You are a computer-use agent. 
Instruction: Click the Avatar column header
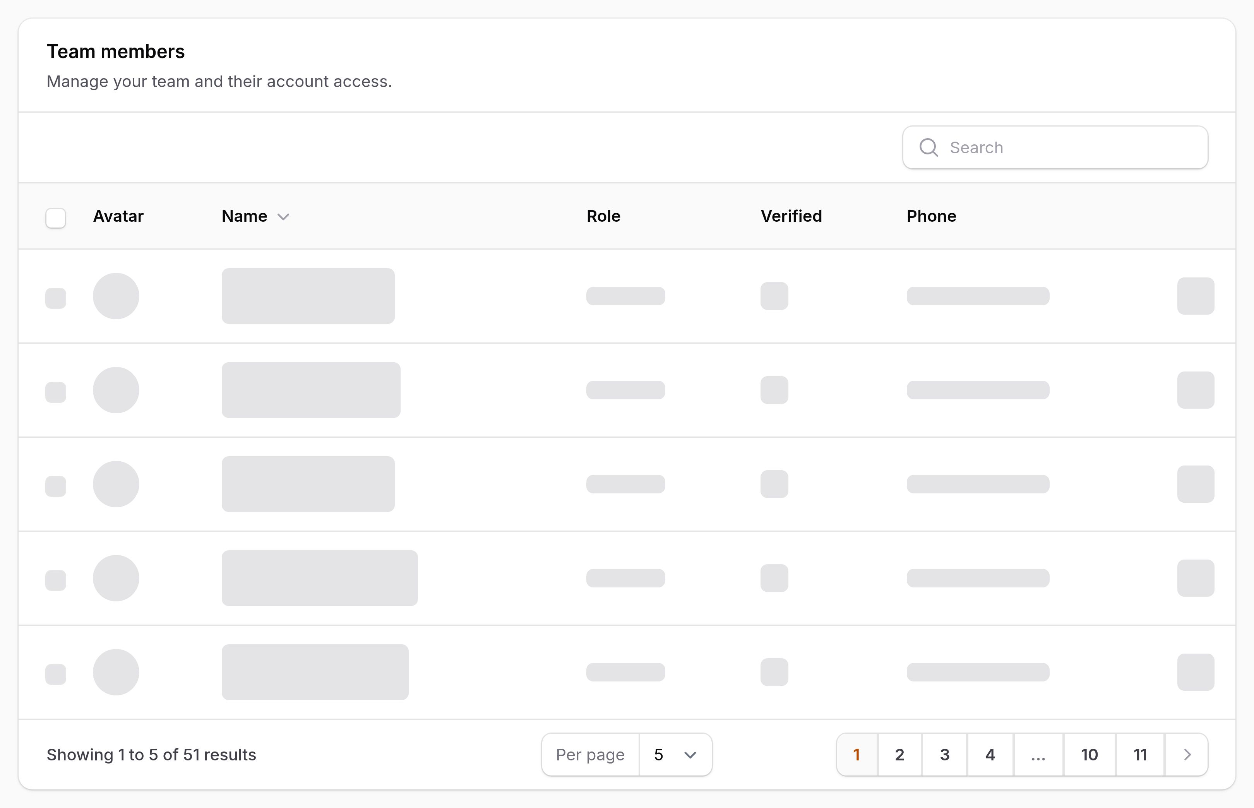pyautogui.click(x=118, y=216)
